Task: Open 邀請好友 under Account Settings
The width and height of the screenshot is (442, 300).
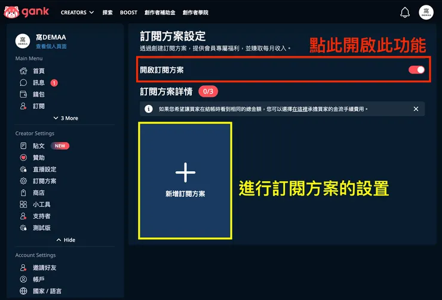Action: (45, 268)
